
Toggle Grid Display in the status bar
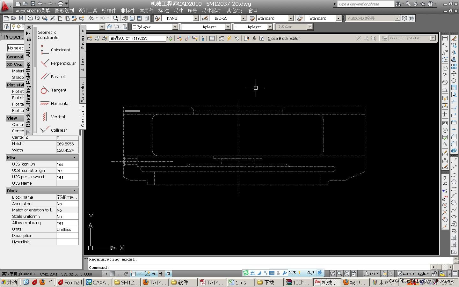112,274
